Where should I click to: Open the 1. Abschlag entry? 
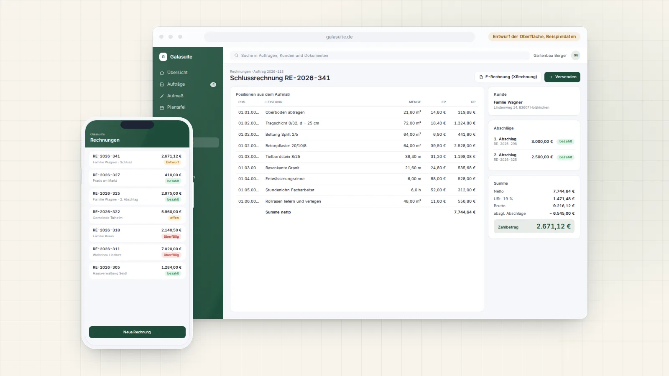tap(534, 141)
